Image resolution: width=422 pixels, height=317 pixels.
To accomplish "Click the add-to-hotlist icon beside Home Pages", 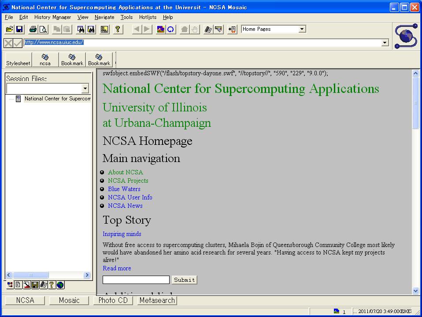I will (232, 29).
